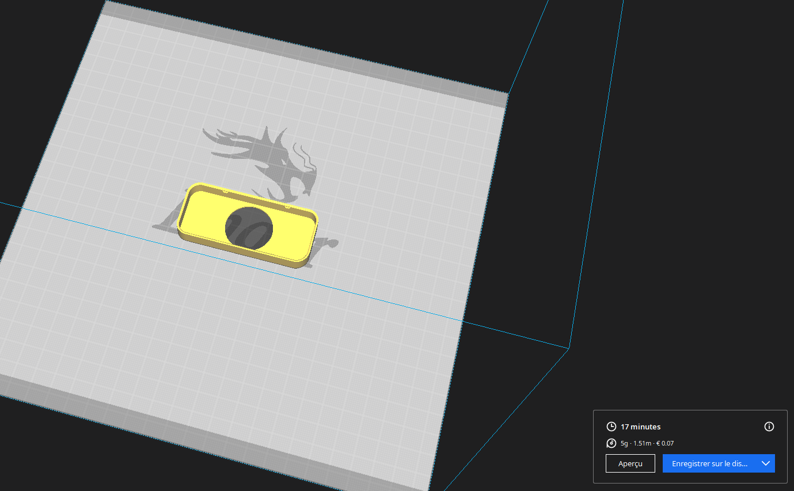Open the print info details icon

click(769, 427)
